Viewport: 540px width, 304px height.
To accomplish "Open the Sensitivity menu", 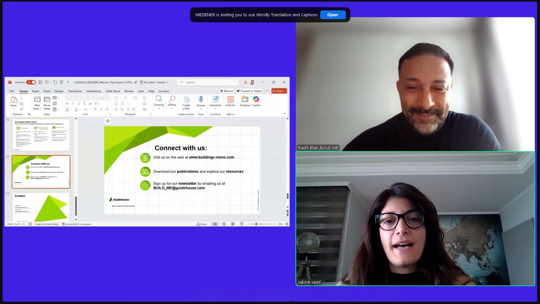I will tap(216, 103).
